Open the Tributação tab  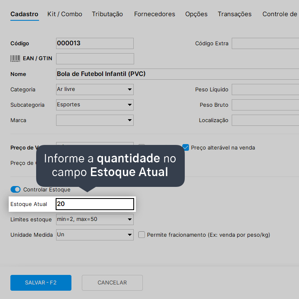pos(108,14)
